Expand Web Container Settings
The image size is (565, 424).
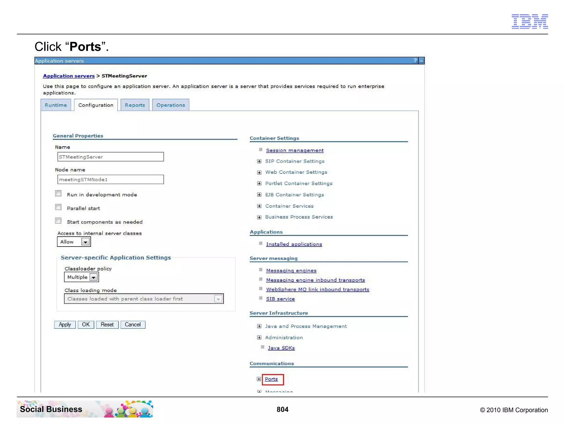(x=259, y=173)
